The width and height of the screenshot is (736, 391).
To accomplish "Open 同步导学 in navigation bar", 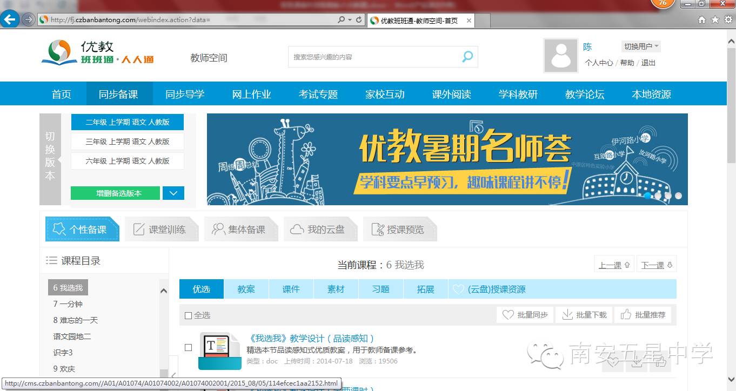I will coord(185,94).
